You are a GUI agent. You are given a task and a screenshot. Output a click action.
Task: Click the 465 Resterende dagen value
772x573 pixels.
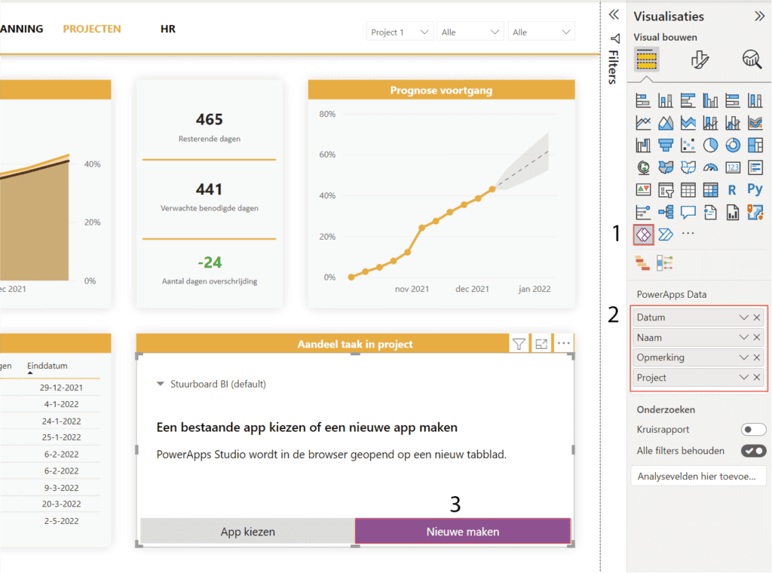coord(210,119)
